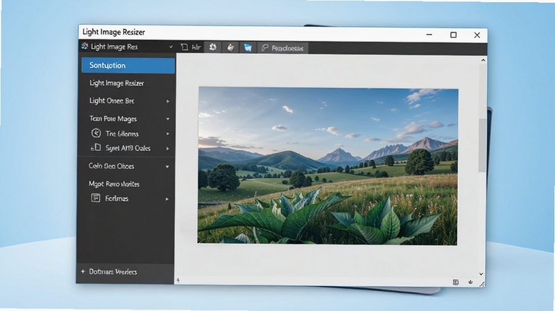Select the highlighted Sontuotion menu item
This screenshot has height=311, width=555.
(128, 65)
